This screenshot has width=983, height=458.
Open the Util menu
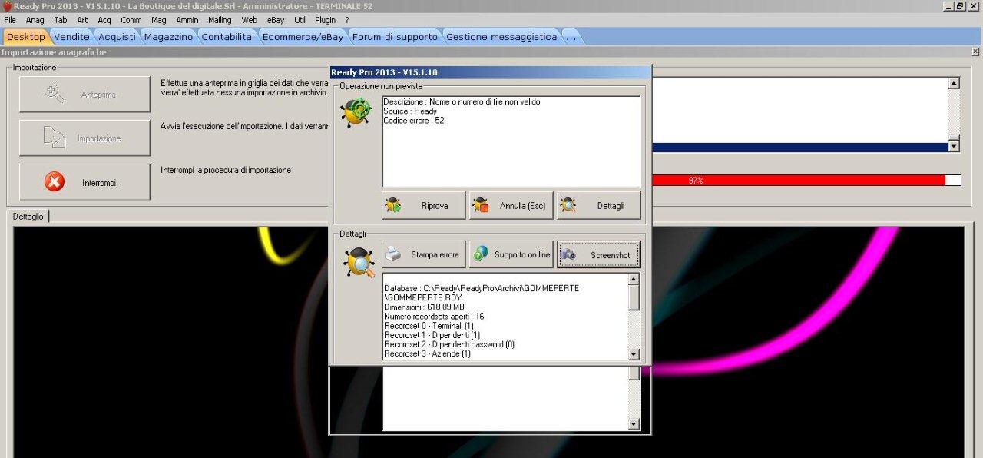click(300, 20)
